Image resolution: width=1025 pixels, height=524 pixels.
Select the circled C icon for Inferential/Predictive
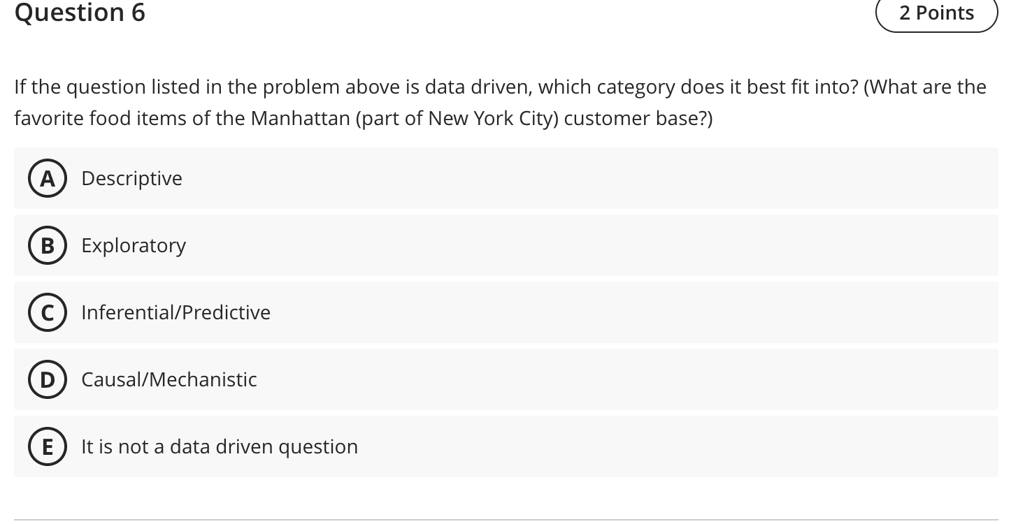point(47,312)
